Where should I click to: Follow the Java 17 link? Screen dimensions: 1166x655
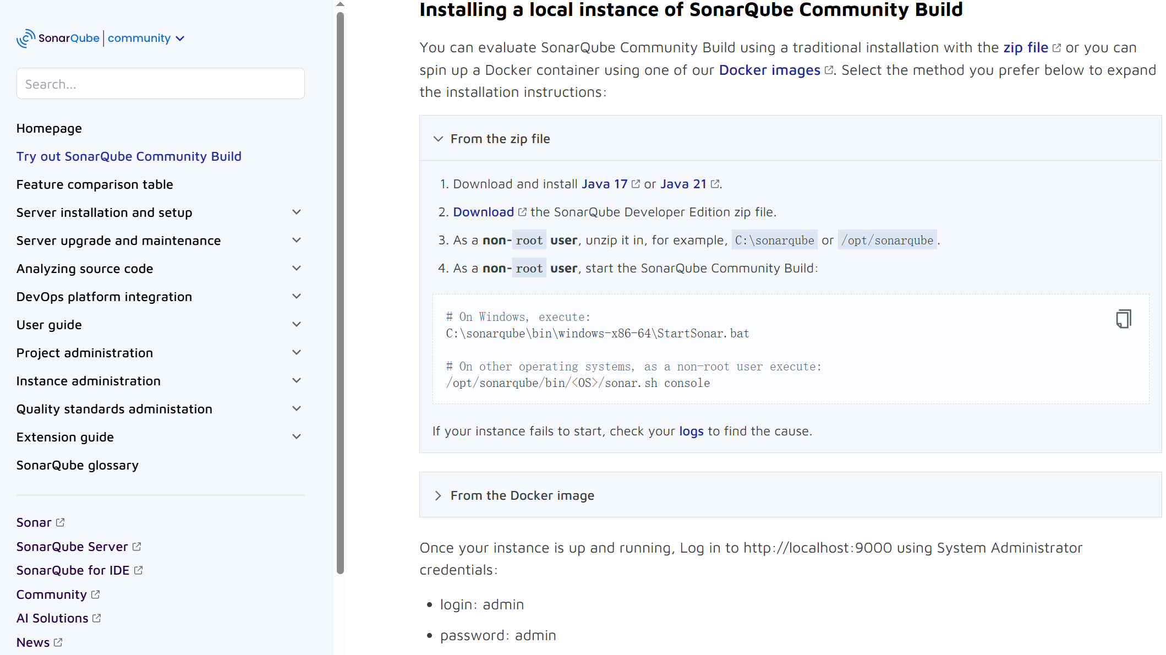604,184
